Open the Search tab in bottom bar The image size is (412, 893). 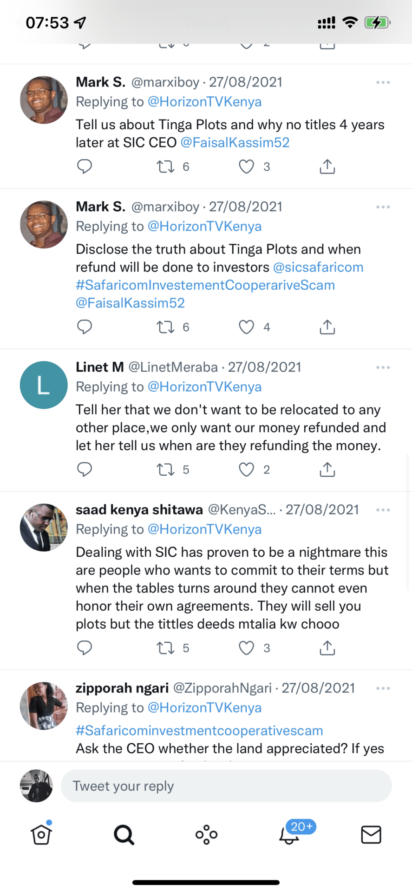point(124,835)
